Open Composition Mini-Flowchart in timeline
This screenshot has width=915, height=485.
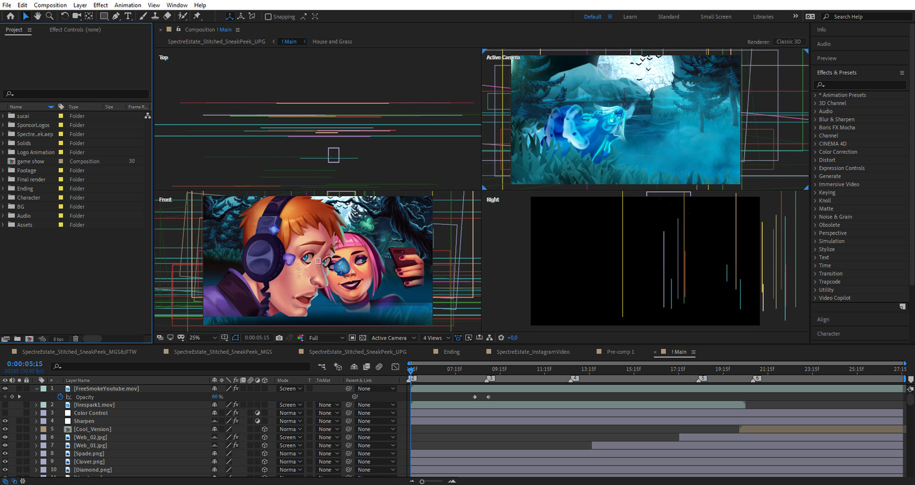[x=322, y=367]
